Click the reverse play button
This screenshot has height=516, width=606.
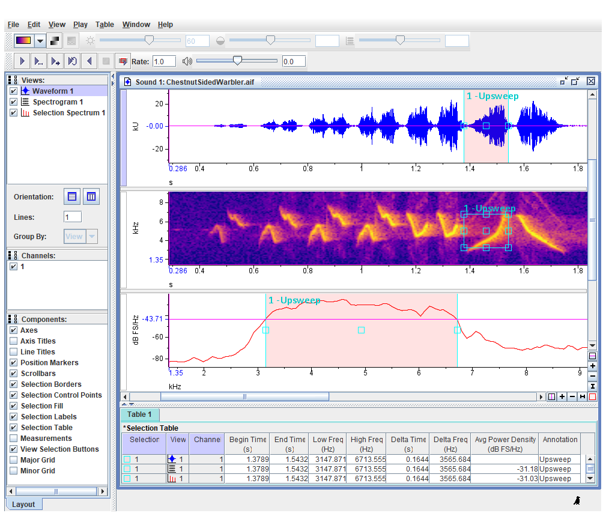click(x=89, y=61)
